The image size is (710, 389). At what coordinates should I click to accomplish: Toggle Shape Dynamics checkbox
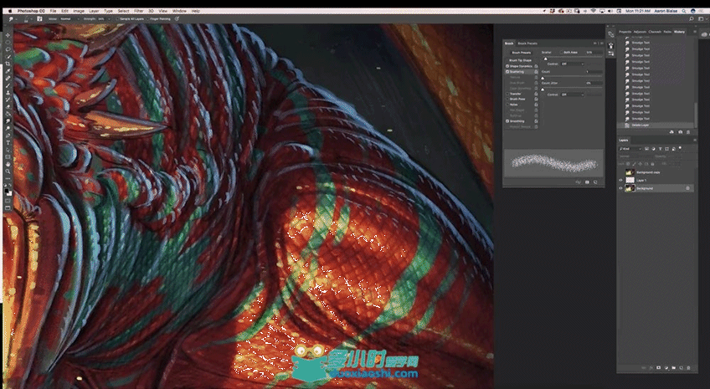pyautogui.click(x=507, y=66)
